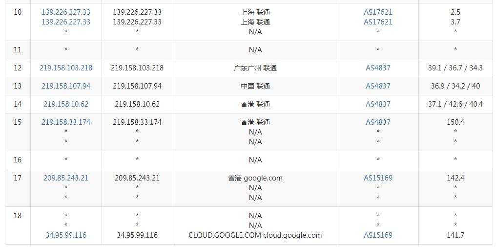Select the hop number 16 cell
The width and height of the screenshot is (496, 248).
coord(18,160)
